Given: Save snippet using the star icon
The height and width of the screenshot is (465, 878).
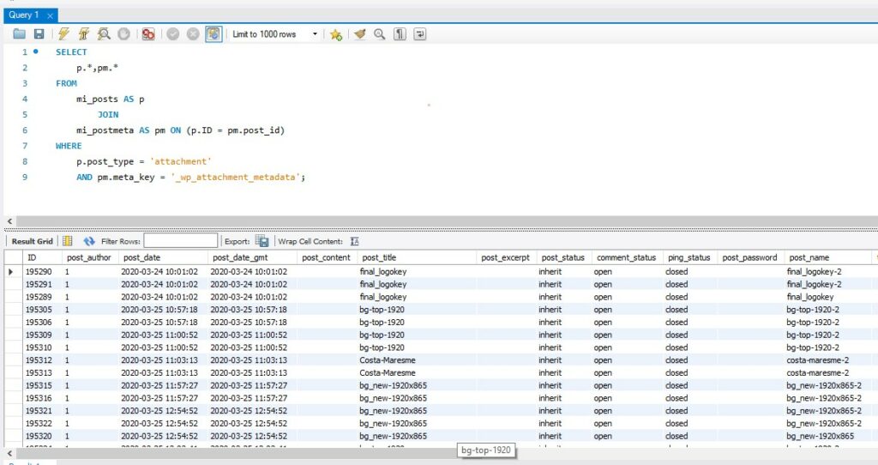Looking at the screenshot, I should (x=336, y=34).
